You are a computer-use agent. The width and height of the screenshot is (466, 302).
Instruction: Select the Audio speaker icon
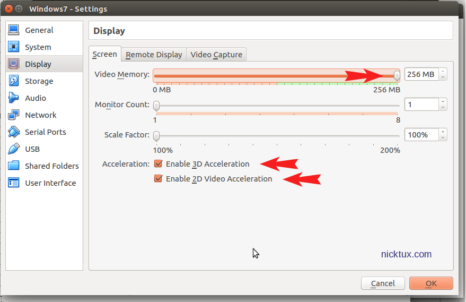tap(14, 98)
